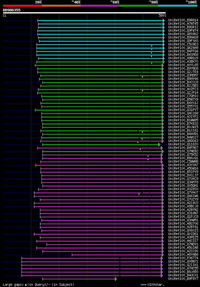Click the white BB906355 query length bar
This screenshot has height=287, width=200.
tap(84, 13)
